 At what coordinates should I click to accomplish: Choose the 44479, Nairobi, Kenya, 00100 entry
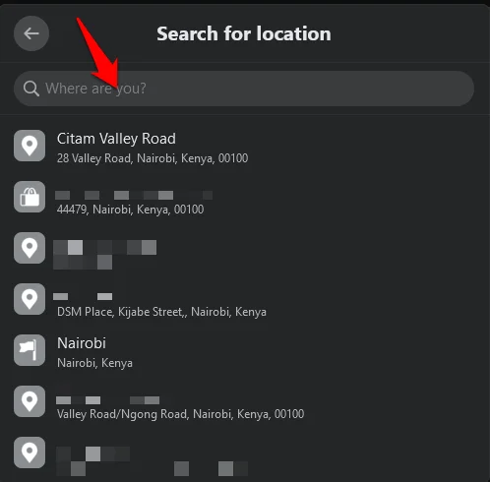tap(245, 198)
